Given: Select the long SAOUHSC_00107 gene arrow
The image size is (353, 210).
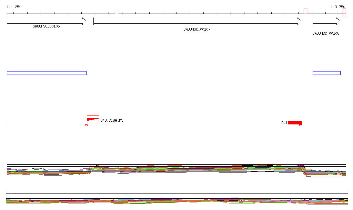Looking at the screenshot, I should (x=197, y=21).
